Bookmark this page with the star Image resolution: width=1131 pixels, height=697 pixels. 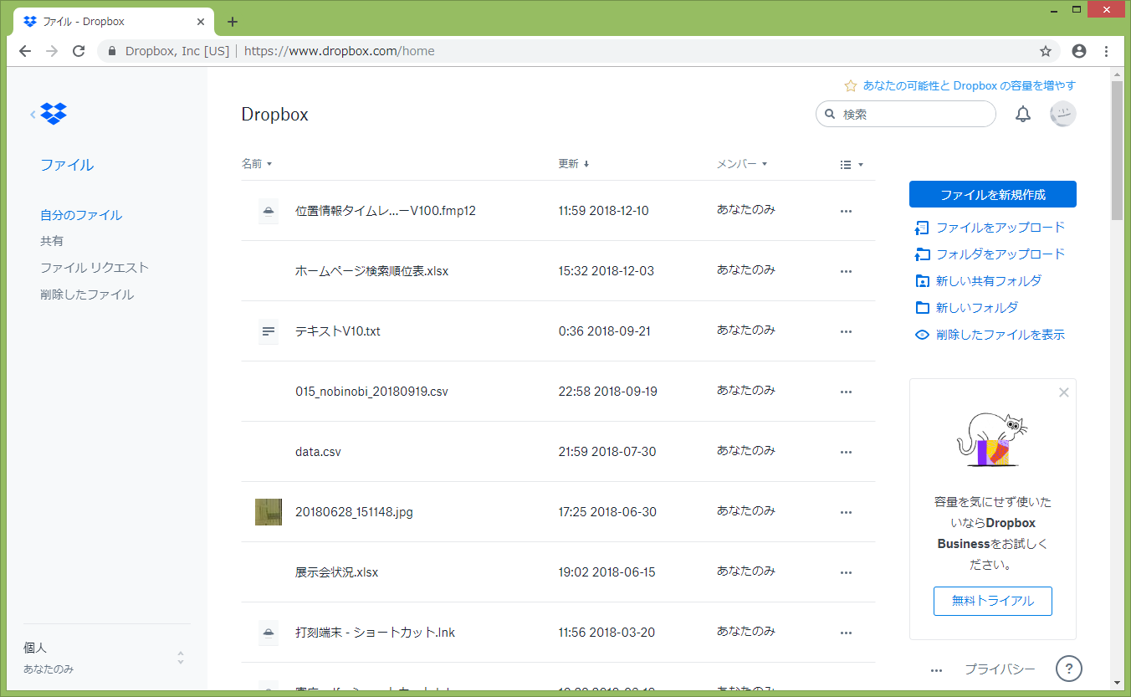(x=1046, y=51)
